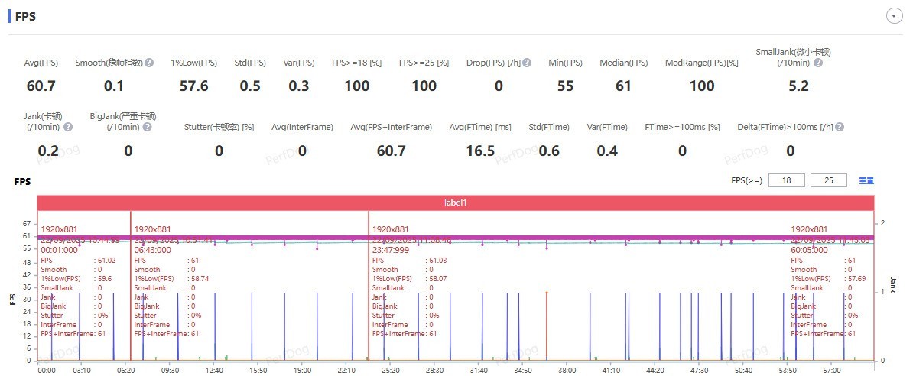Click the Avg(FPS) value 60.7
This screenshot has height=376, width=913.
(41, 86)
